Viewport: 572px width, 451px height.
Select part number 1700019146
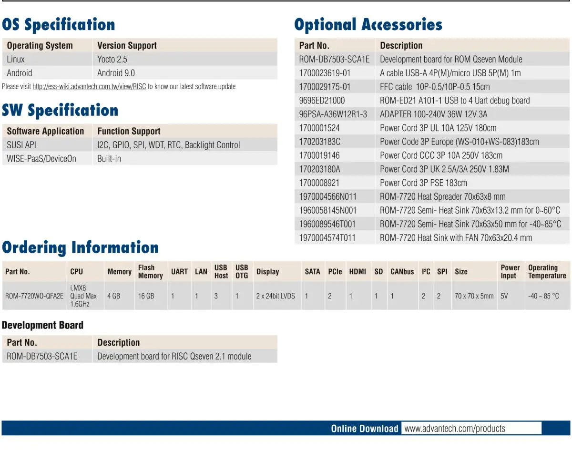[x=319, y=155]
